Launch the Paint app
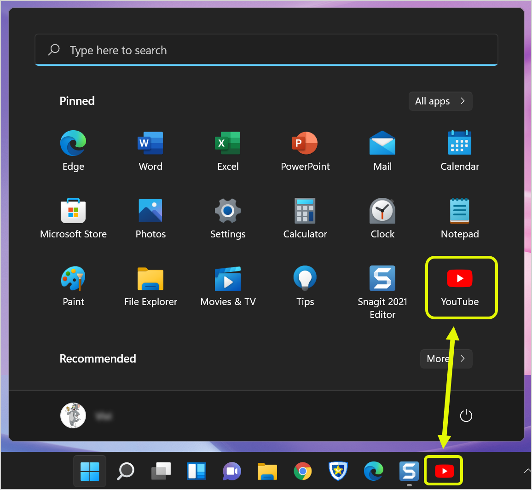Image resolution: width=532 pixels, height=490 pixels. (x=73, y=286)
